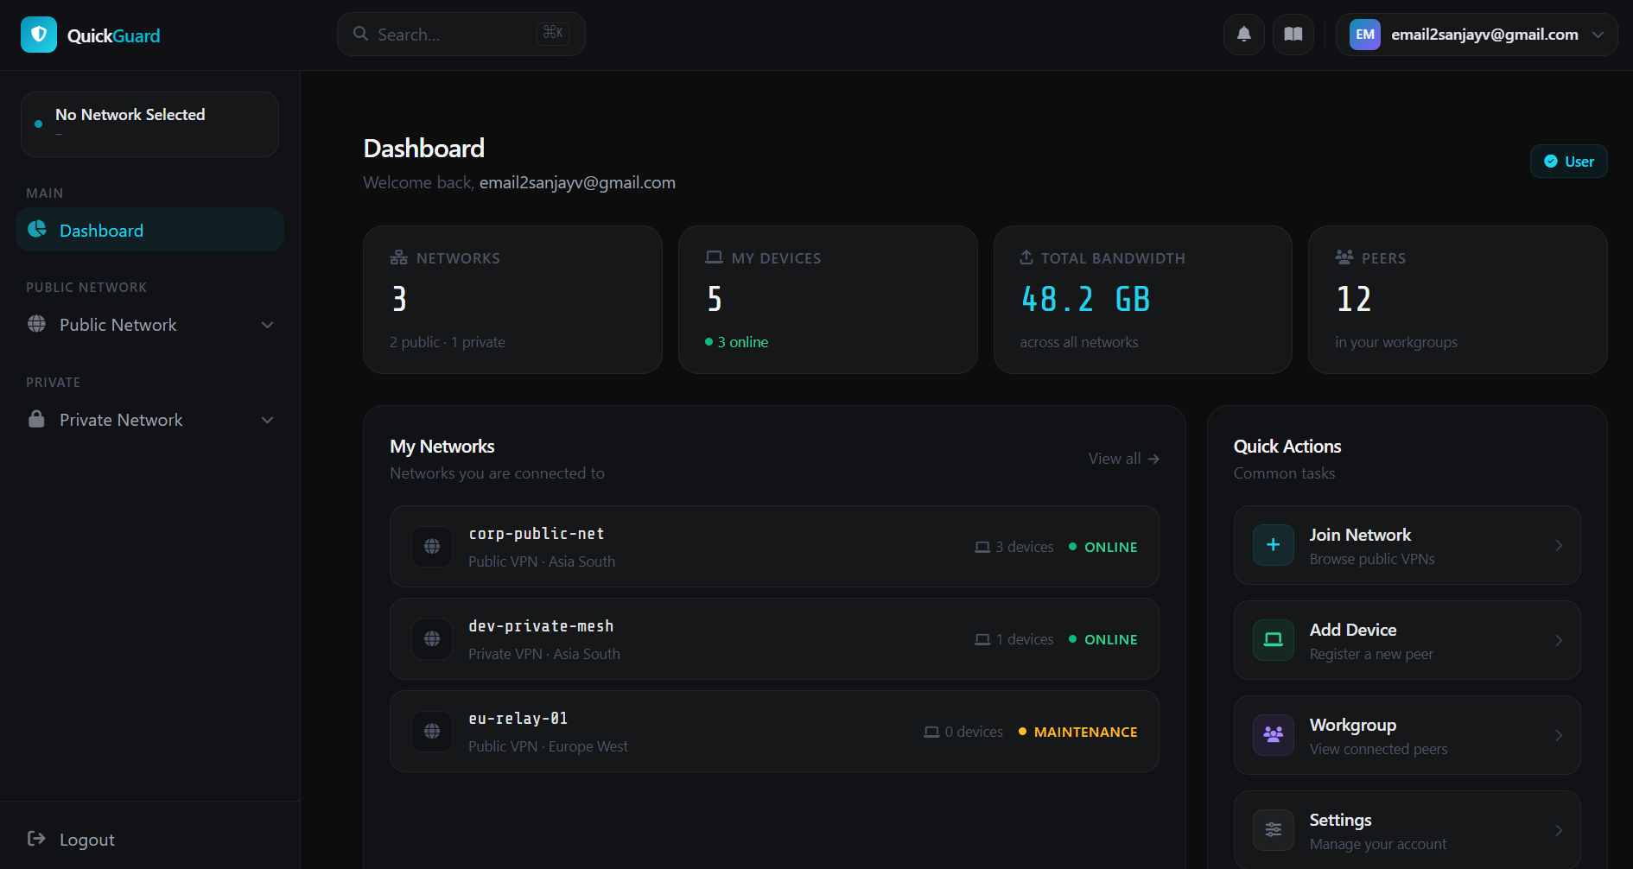Open Join Network quick action

pos(1407,545)
